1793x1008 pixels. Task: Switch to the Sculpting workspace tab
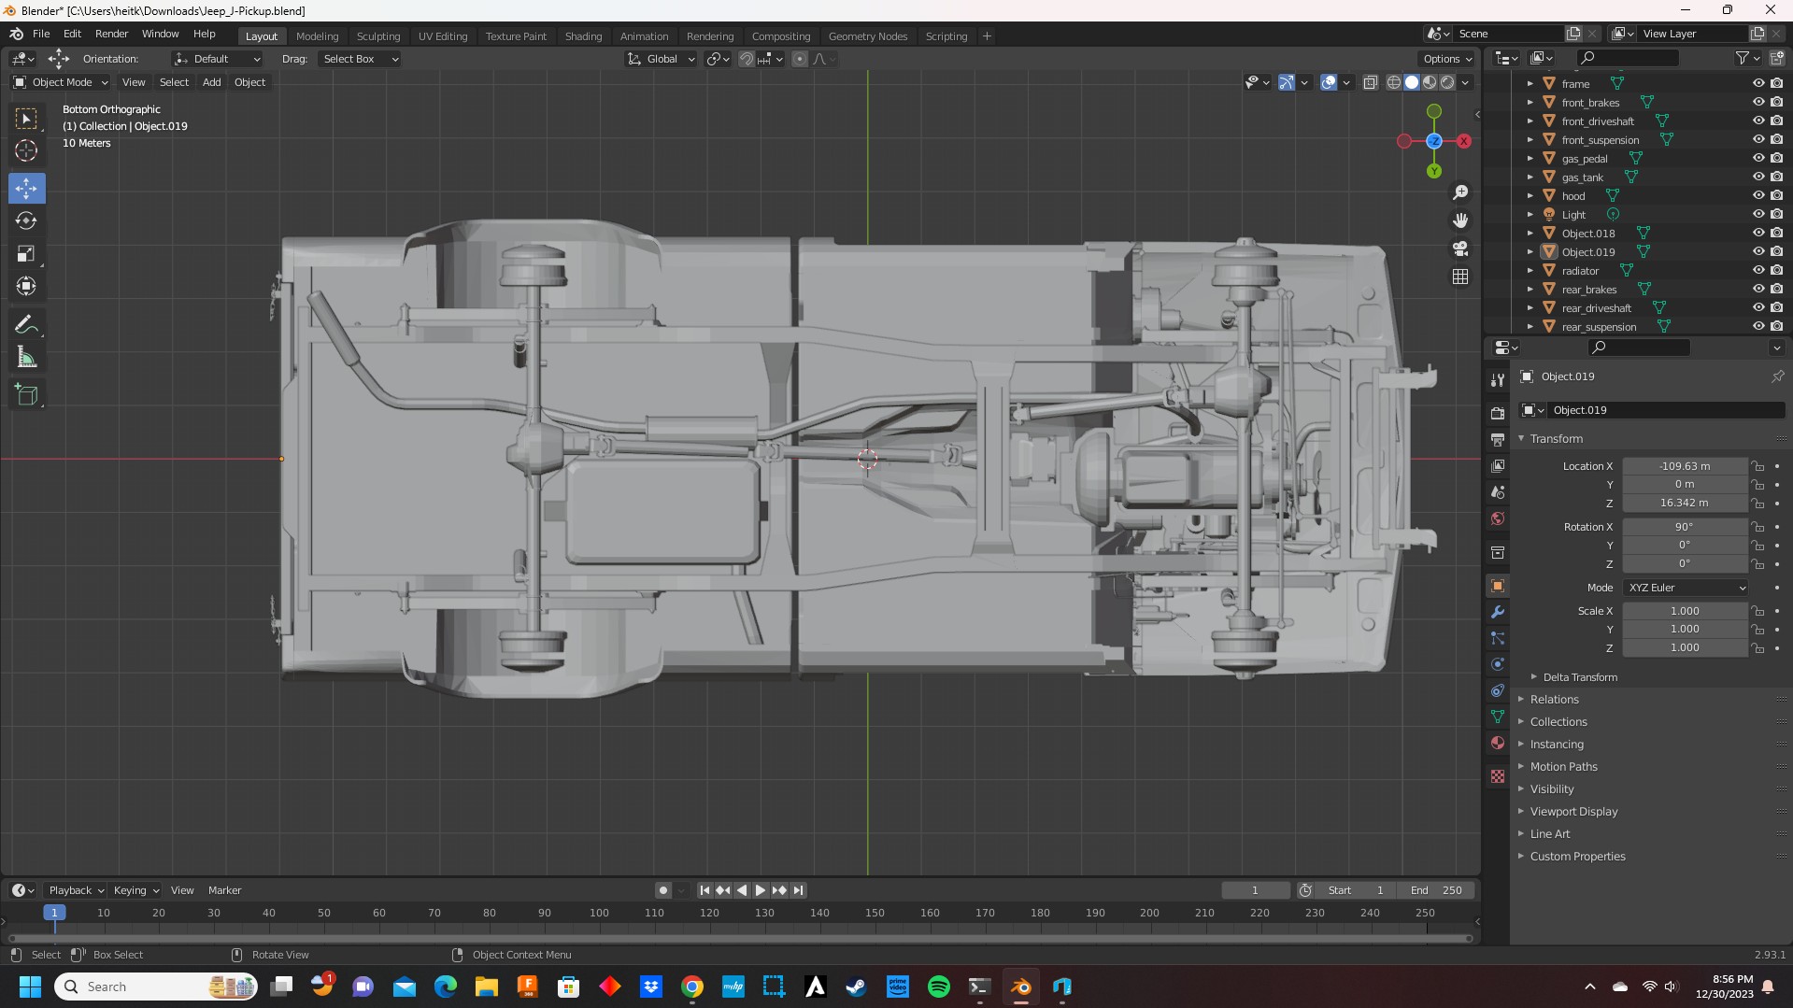tap(377, 36)
